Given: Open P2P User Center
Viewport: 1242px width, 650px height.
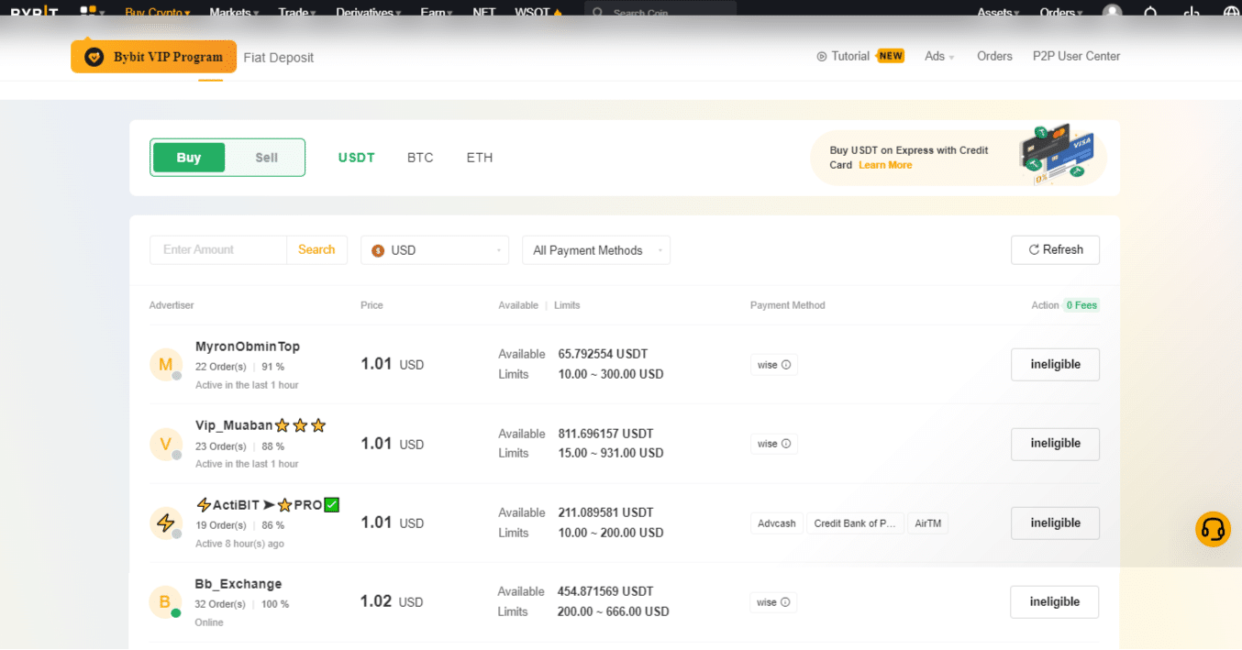Looking at the screenshot, I should pyautogui.click(x=1076, y=56).
